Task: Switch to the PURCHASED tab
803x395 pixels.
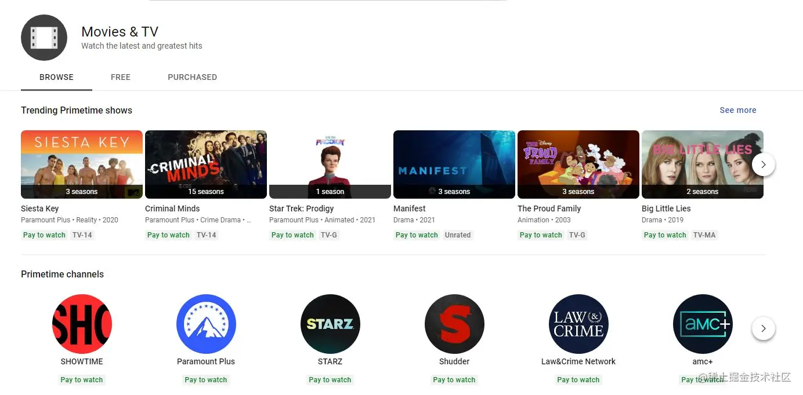Action: [x=192, y=77]
